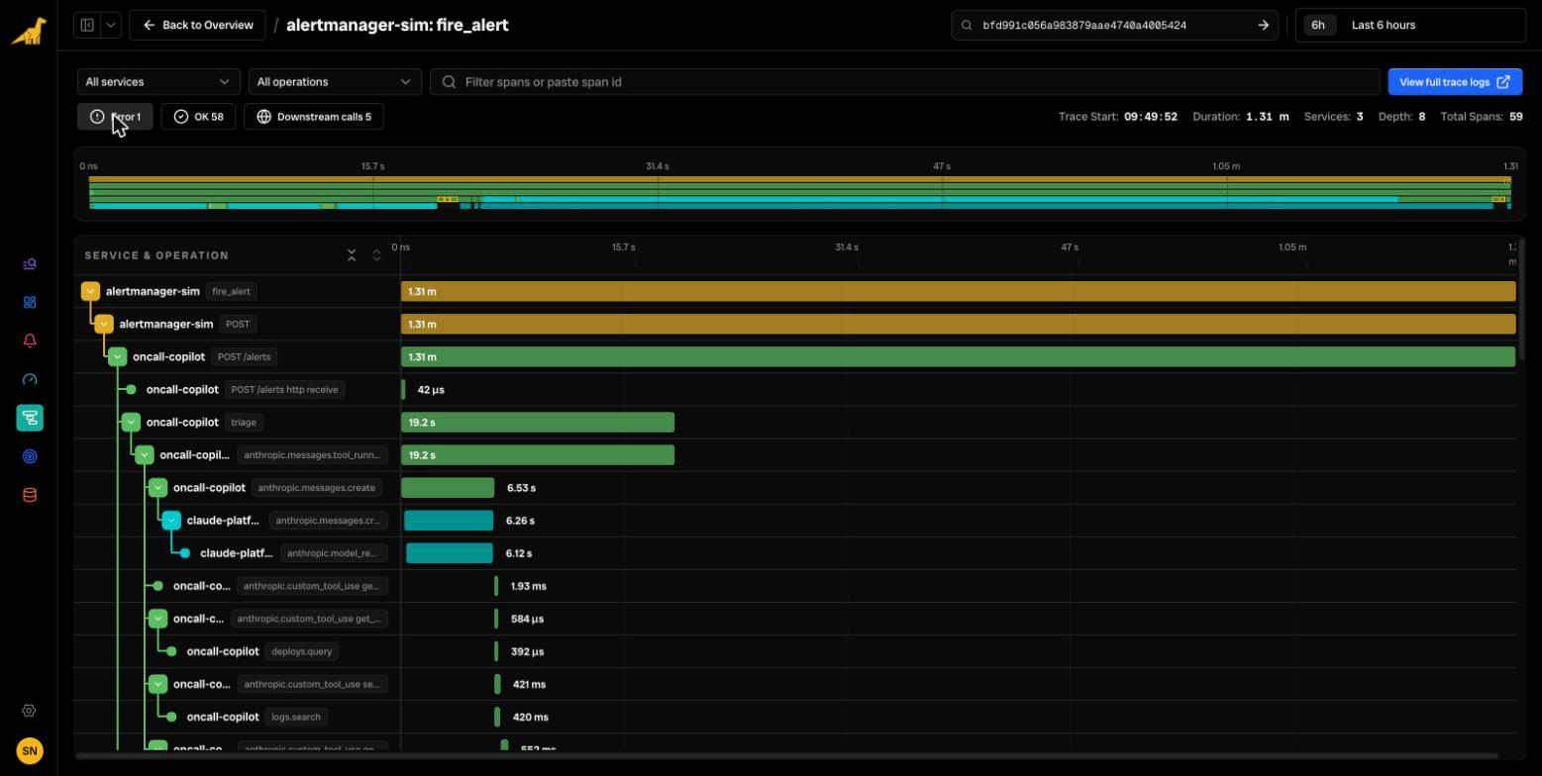
Task: Open the red alerts bell sidebar icon
Action: click(30, 340)
